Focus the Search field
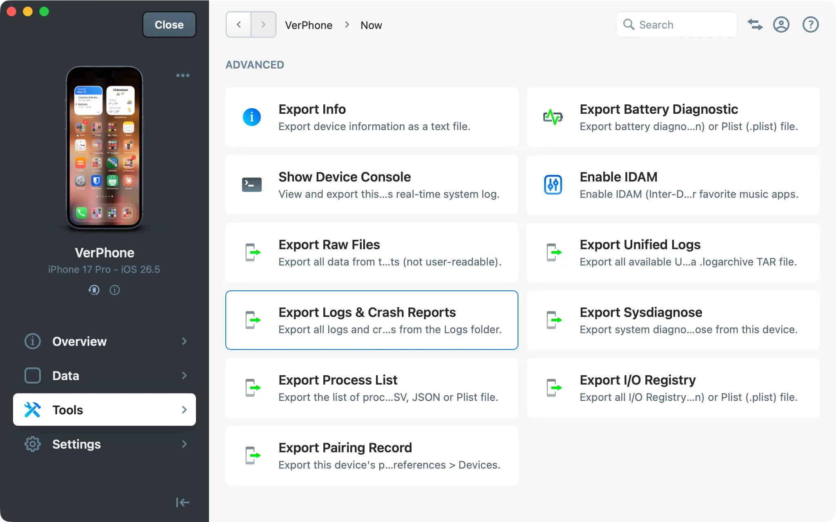This screenshot has height=522, width=836. (x=677, y=25)
